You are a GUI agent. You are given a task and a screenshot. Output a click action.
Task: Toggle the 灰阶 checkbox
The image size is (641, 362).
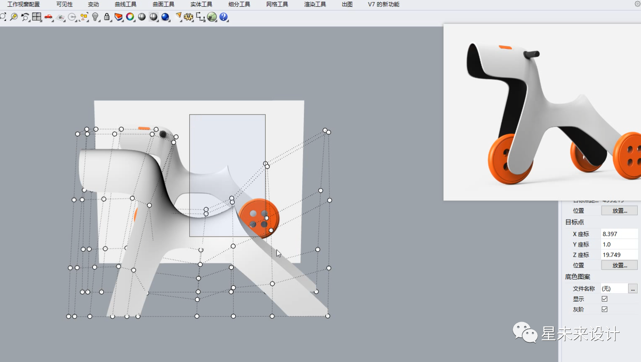604,310
